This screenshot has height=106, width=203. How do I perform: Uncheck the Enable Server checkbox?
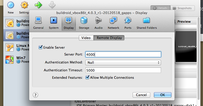pyautogui.click(x=40, y=47)
